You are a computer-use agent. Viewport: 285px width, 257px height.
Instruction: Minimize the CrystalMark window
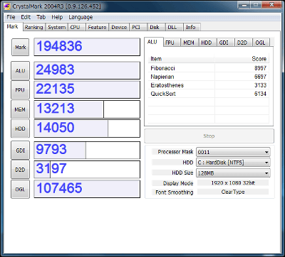point(244,5)
